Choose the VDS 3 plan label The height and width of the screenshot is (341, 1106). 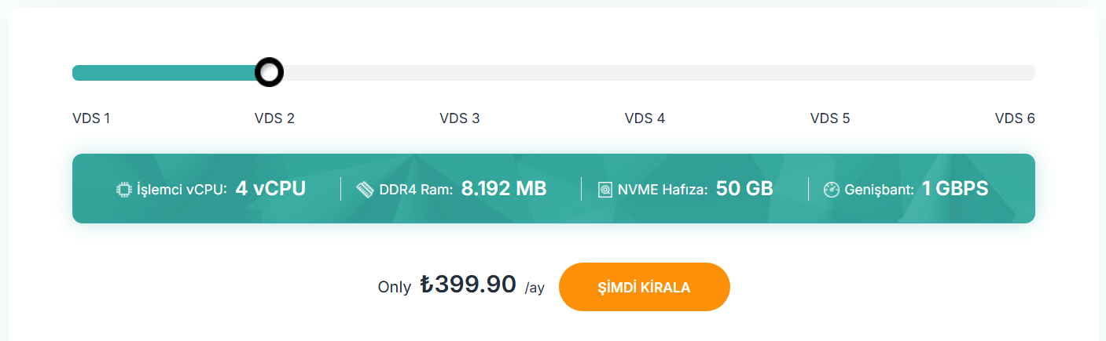pos(460,119)
